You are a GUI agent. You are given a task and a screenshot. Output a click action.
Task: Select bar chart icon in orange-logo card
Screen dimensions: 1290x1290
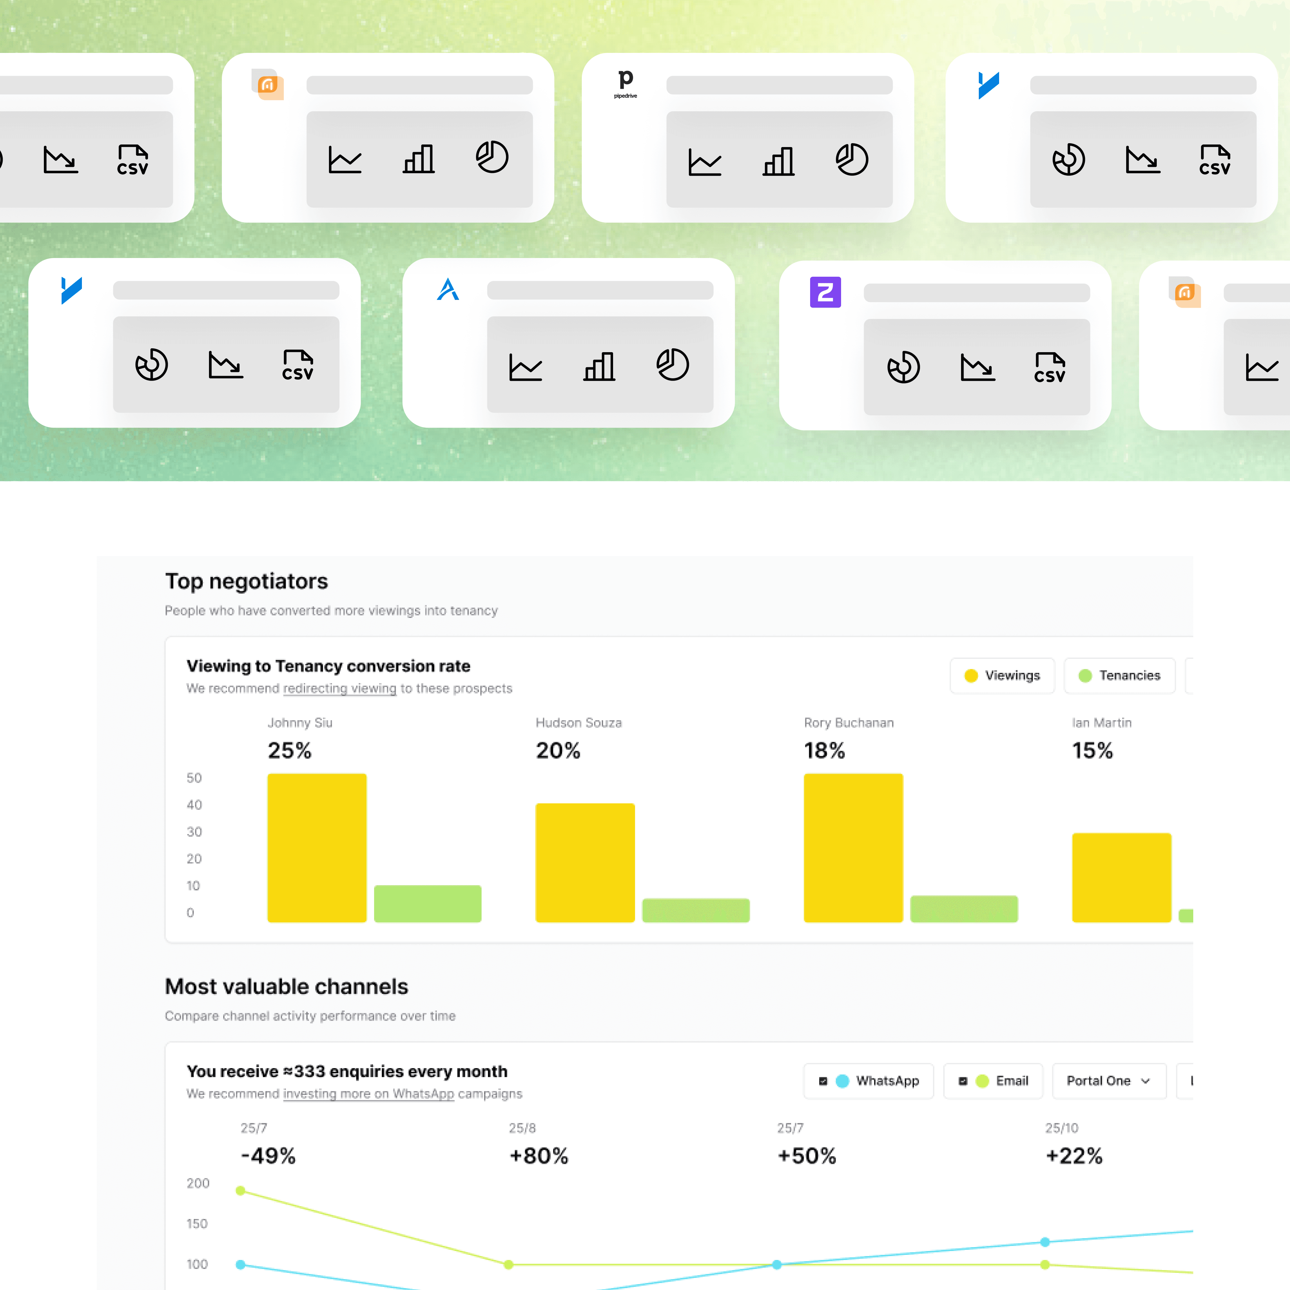[419, 159]
